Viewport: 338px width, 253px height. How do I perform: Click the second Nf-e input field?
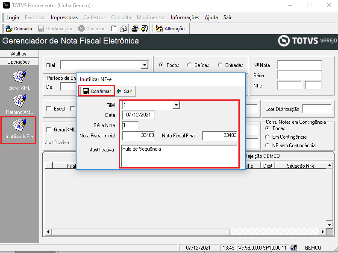tap(313, 85)
